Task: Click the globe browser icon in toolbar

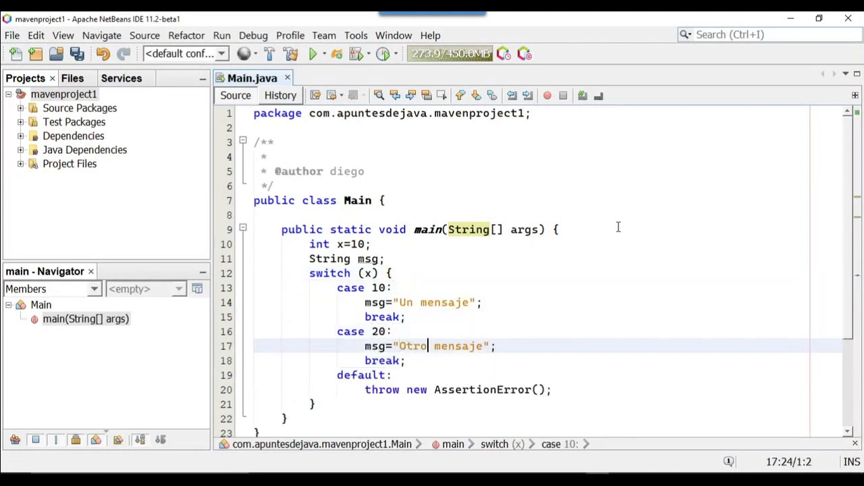Action: (x=244, y=54)
